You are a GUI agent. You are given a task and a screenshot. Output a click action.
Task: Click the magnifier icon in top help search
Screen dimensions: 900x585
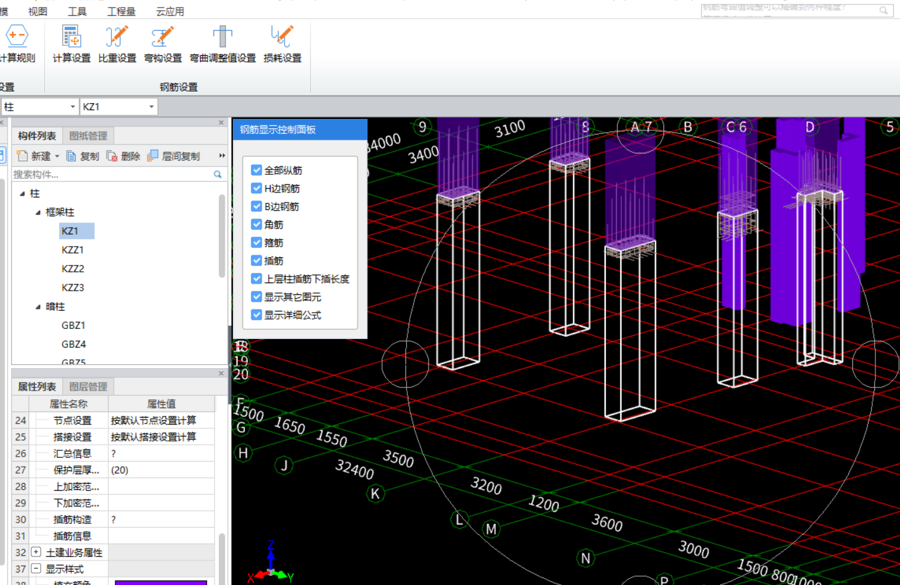click(x=884, y=10)
